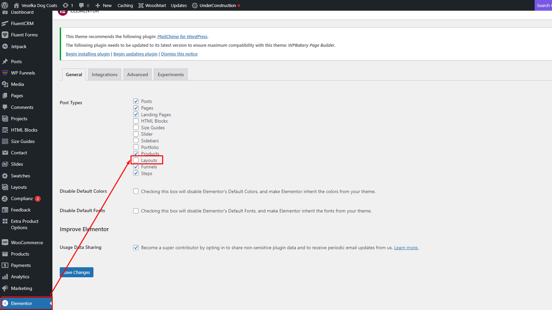Click the Complianz icon in sidebar
Image resolution: width=552 pixels, height=310 pixels.
tap(5, 198)
